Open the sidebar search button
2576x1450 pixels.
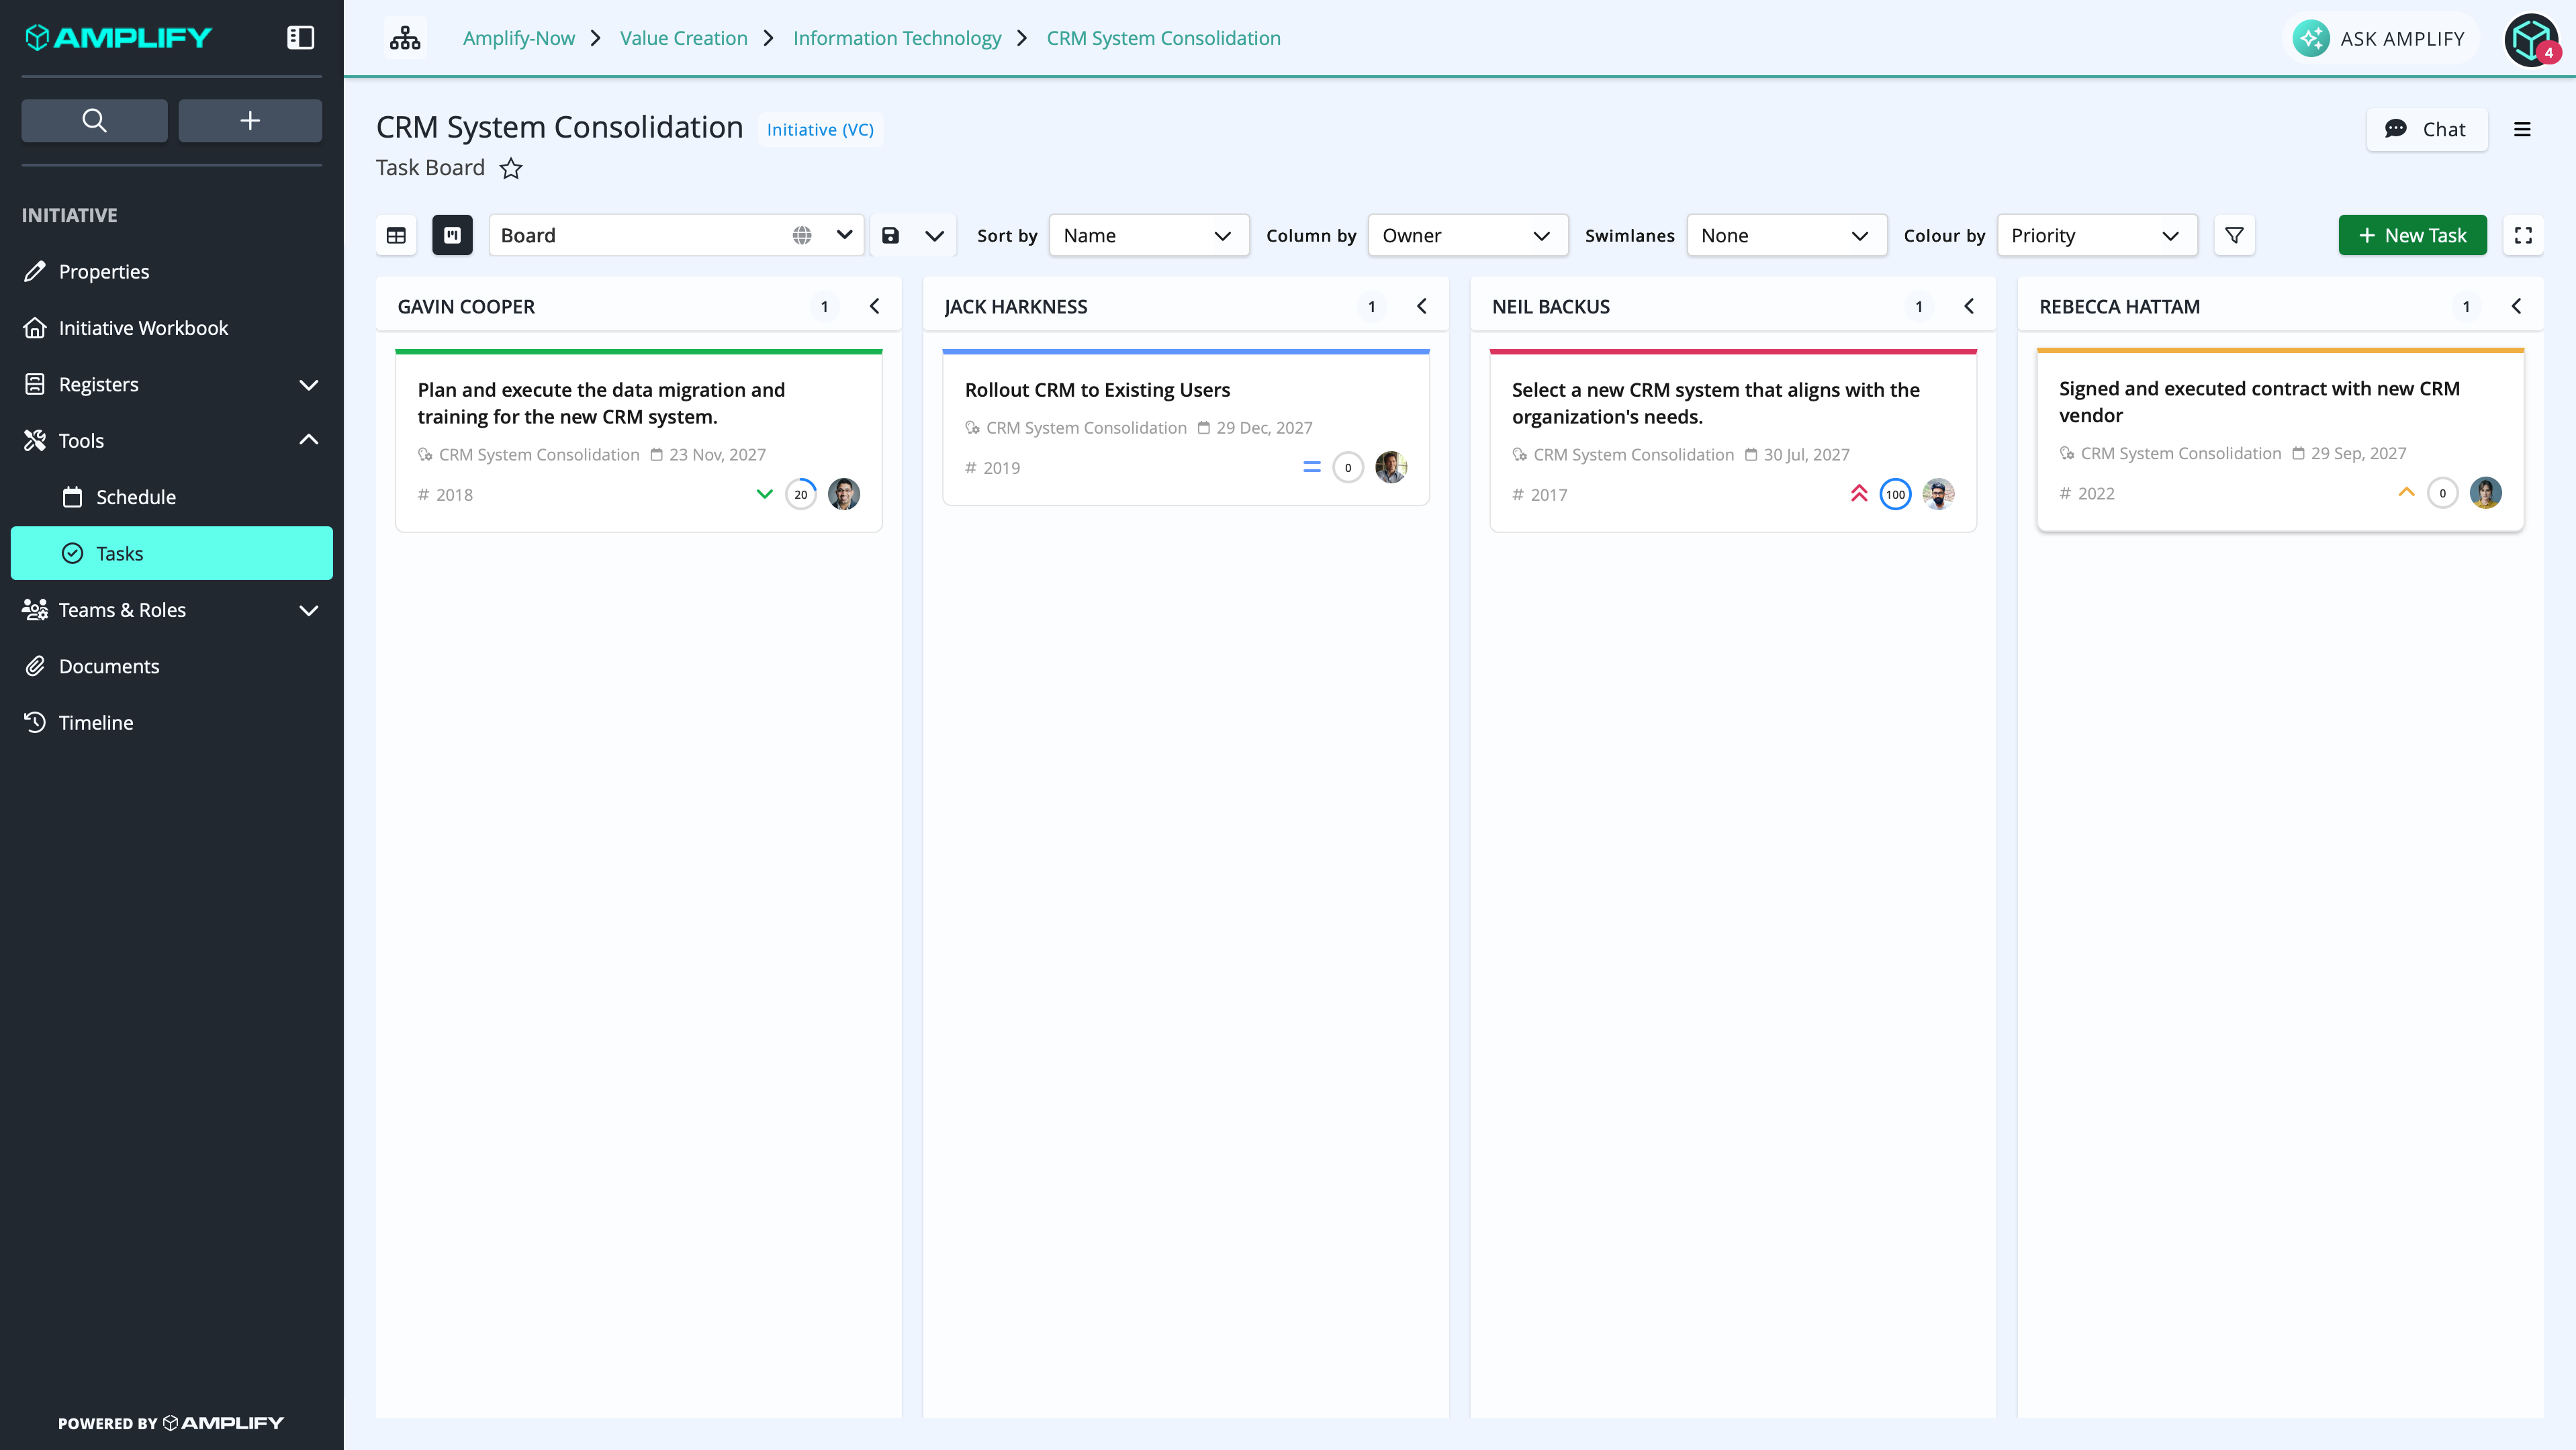[94, 120]
